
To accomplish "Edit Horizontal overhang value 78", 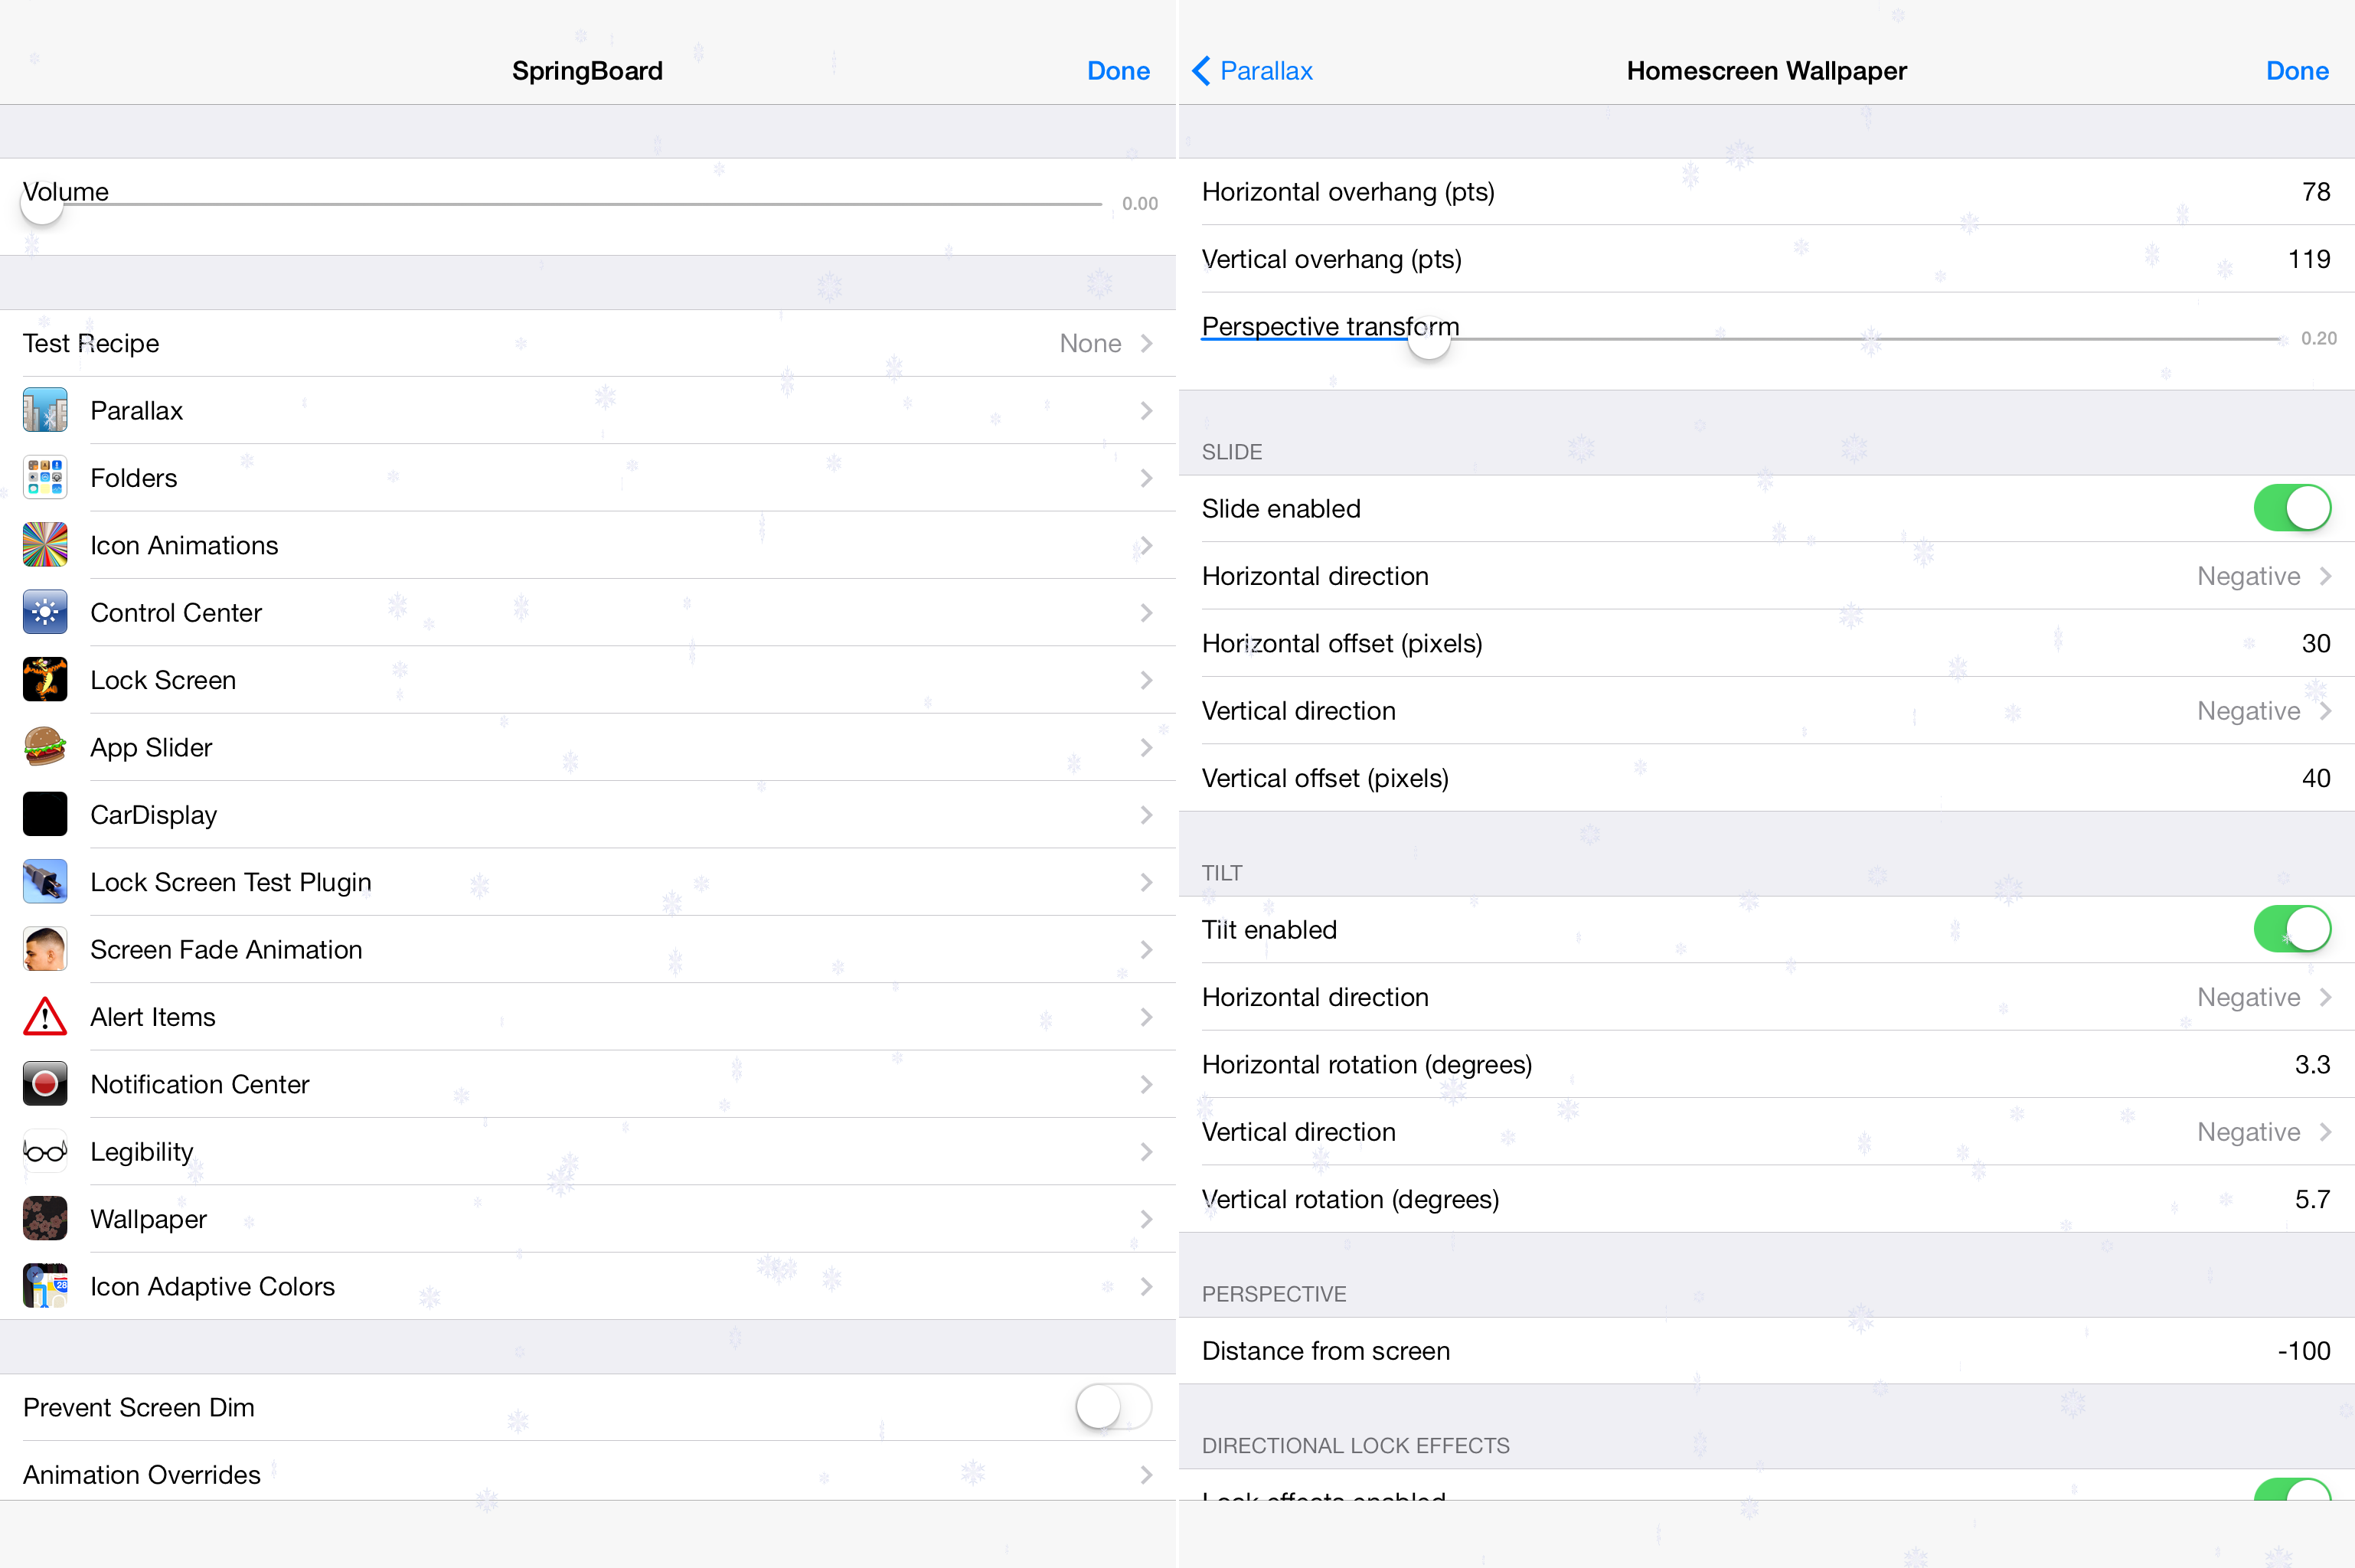I will coord(2316,191).
